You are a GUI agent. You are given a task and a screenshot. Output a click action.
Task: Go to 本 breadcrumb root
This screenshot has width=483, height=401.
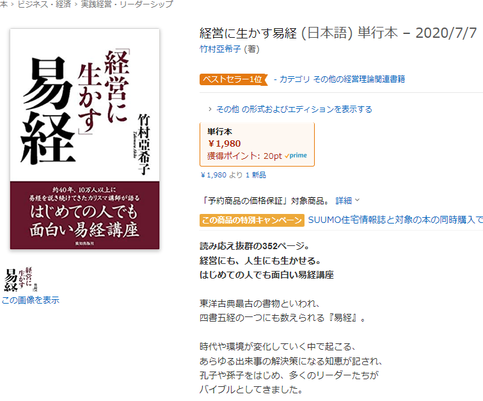click(x=4, y=4)
